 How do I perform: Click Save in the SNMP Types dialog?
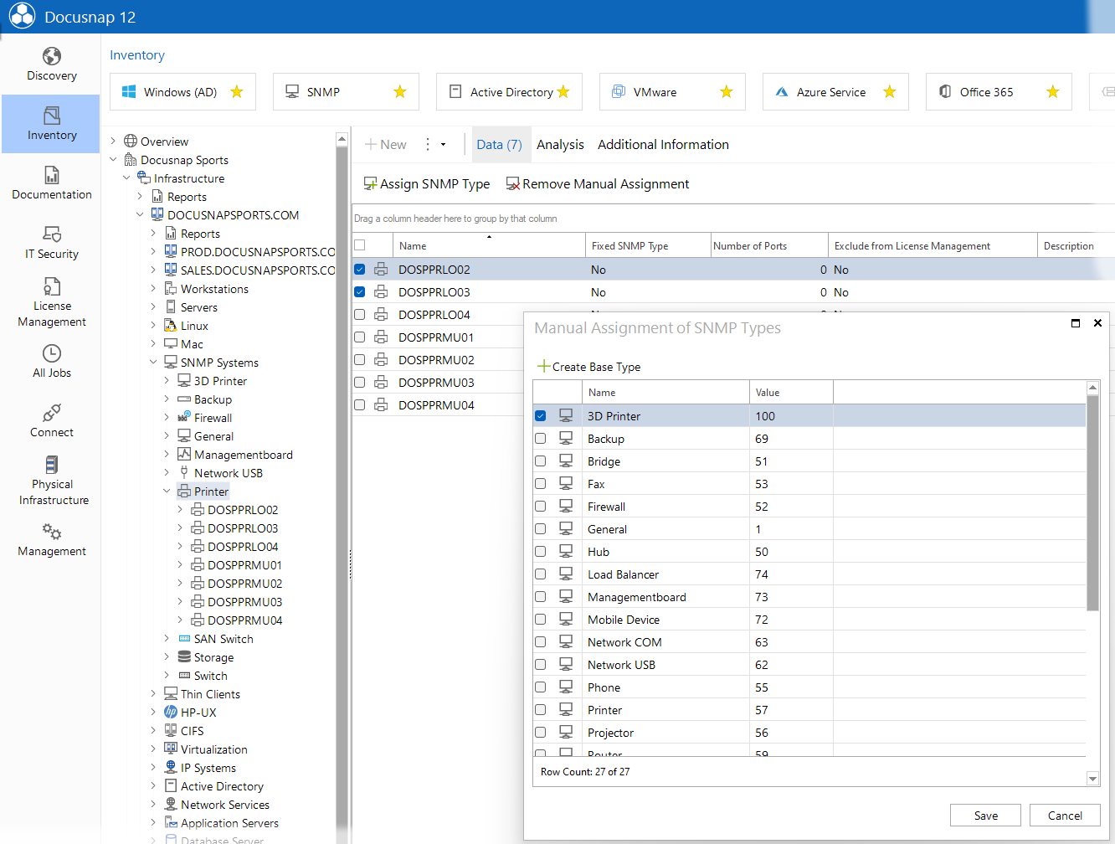[x=985, y=816]
